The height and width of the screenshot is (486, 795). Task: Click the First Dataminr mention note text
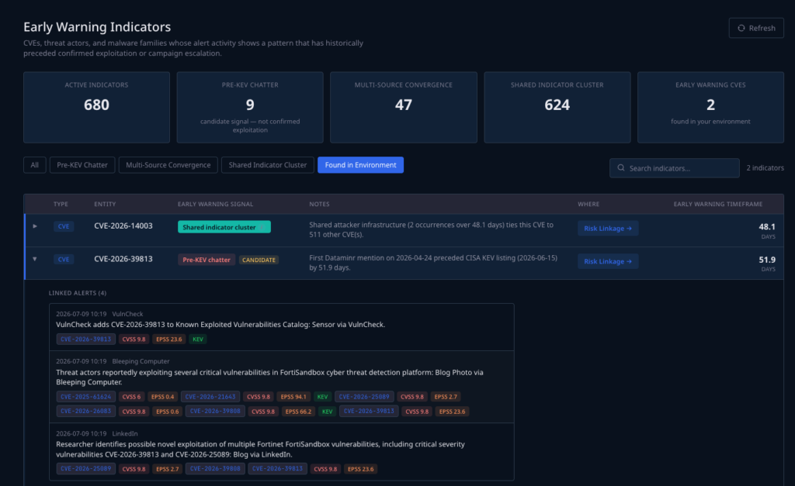point(433,262)
